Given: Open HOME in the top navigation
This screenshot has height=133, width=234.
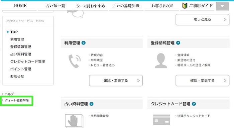Looking at the screenshot, I should click(20, 6).
